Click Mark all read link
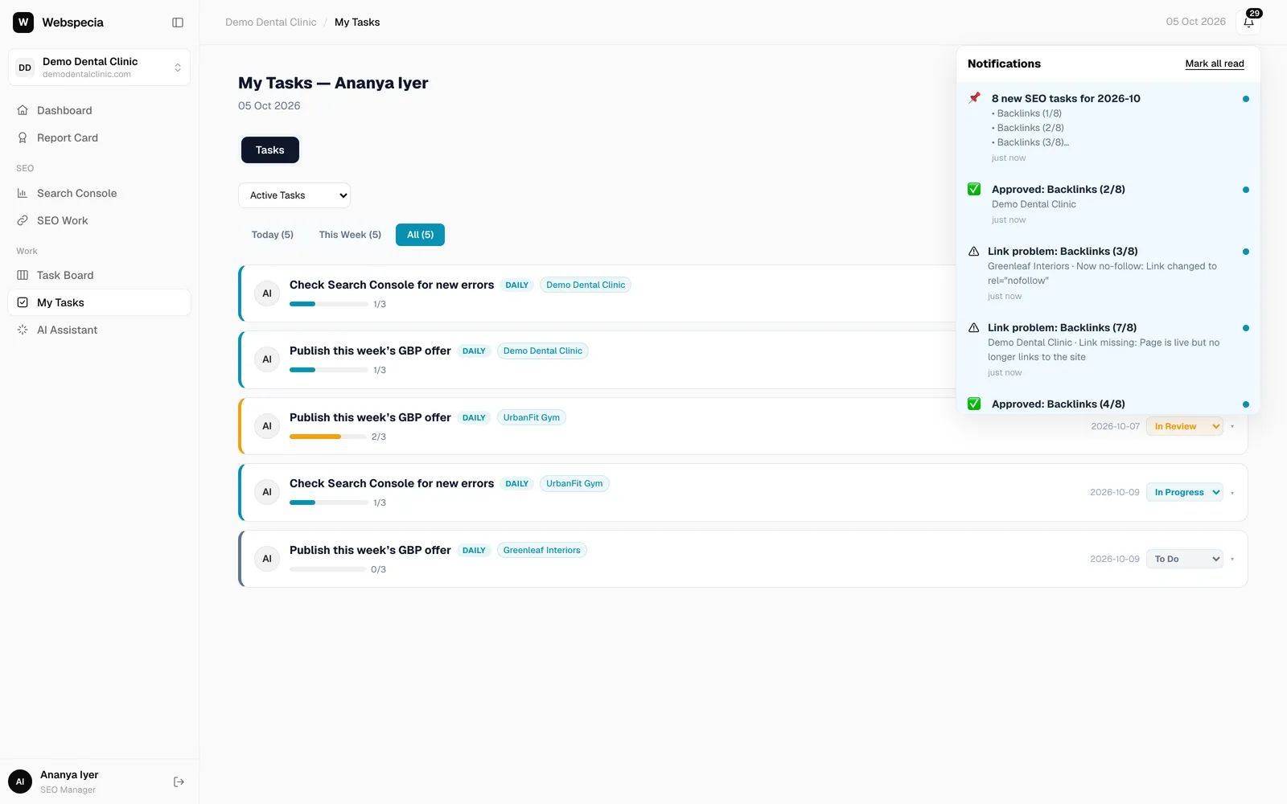The height and width of the screenshot is (804, 1287). pyautogui.click(x=1215, y=64)
